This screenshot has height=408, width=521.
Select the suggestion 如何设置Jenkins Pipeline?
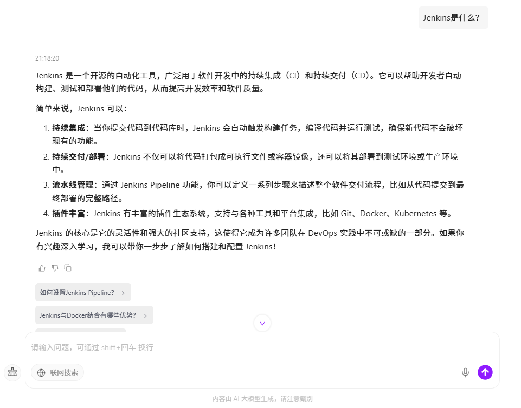point(77,293)
